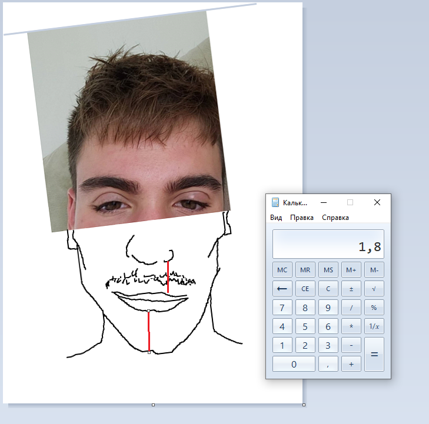Click digit 3 on calculator

pyautogui.click(x=328, y=345)
